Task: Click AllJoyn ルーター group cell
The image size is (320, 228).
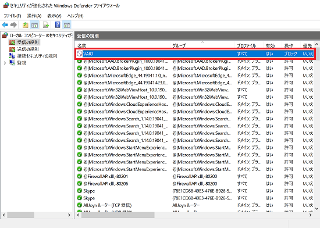Action: coord(186,205)
